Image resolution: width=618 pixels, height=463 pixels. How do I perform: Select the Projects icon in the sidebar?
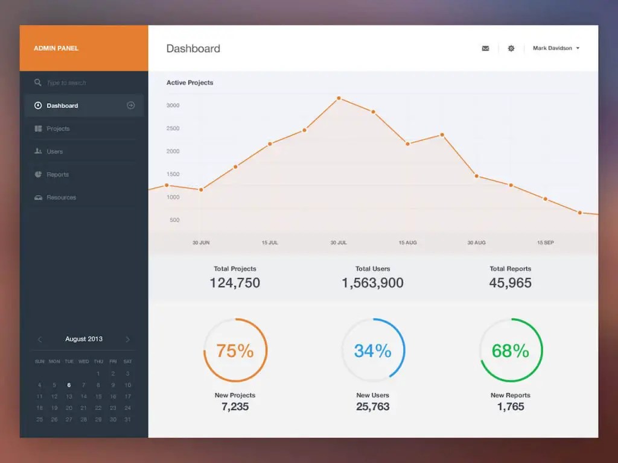[x=37, y=128]
